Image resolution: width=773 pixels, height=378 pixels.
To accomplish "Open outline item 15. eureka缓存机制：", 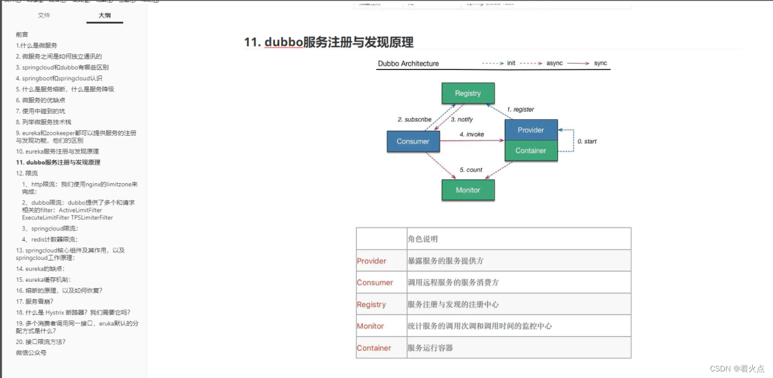I will (x=43, y=280).
